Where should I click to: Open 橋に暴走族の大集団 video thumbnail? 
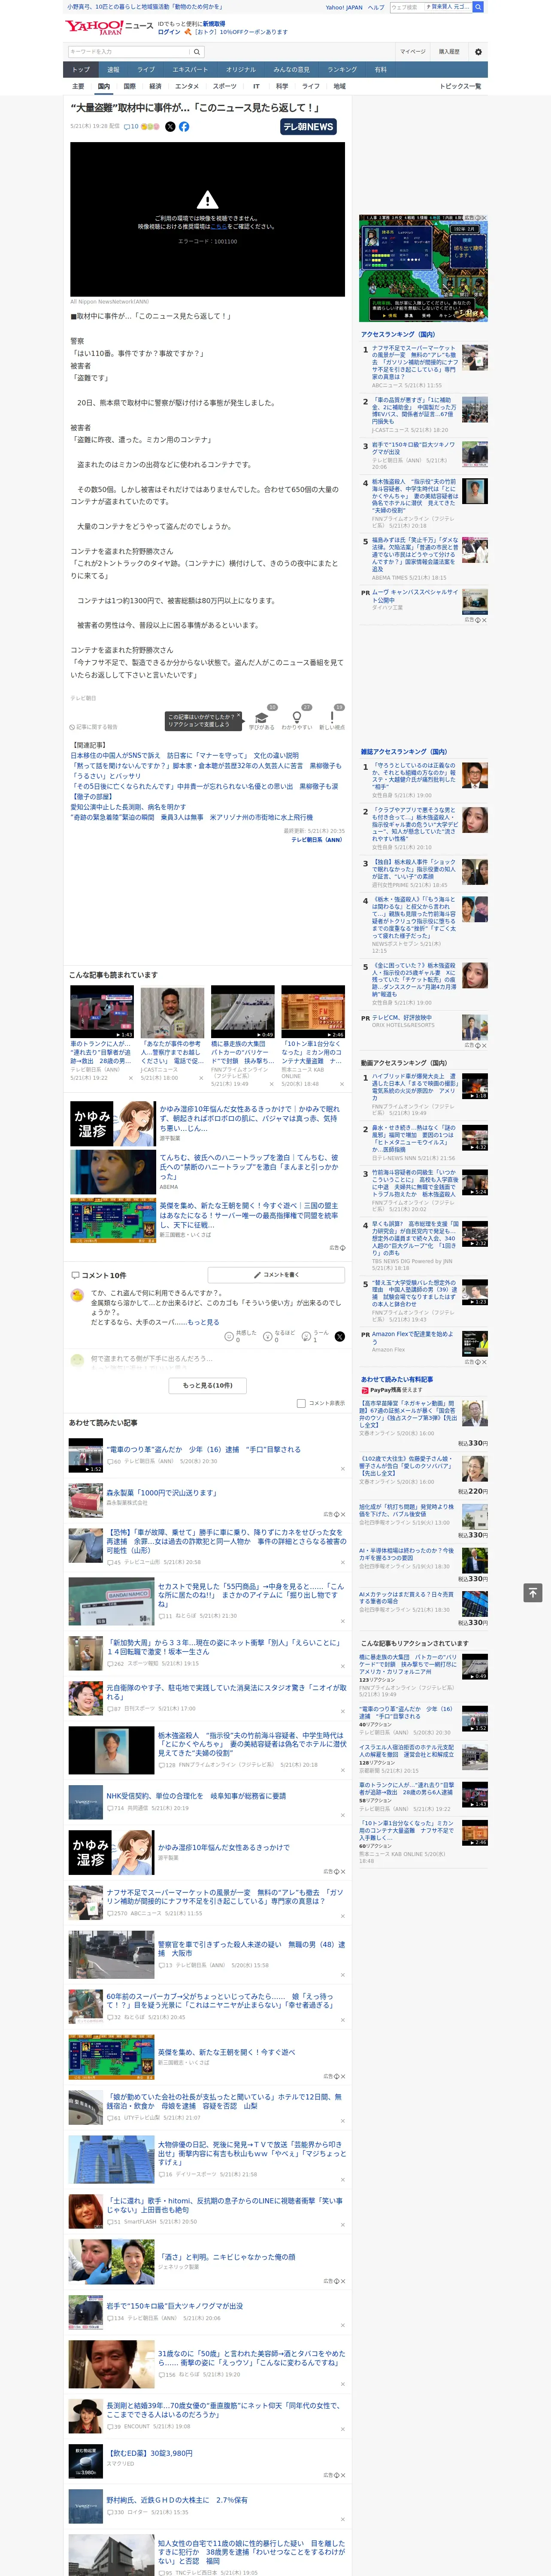[x=242, y=1012]
